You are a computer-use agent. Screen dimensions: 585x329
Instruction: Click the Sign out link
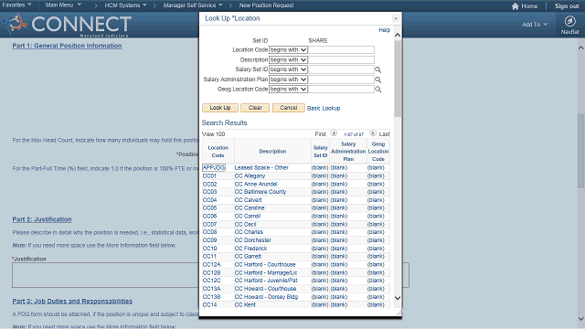567,6
